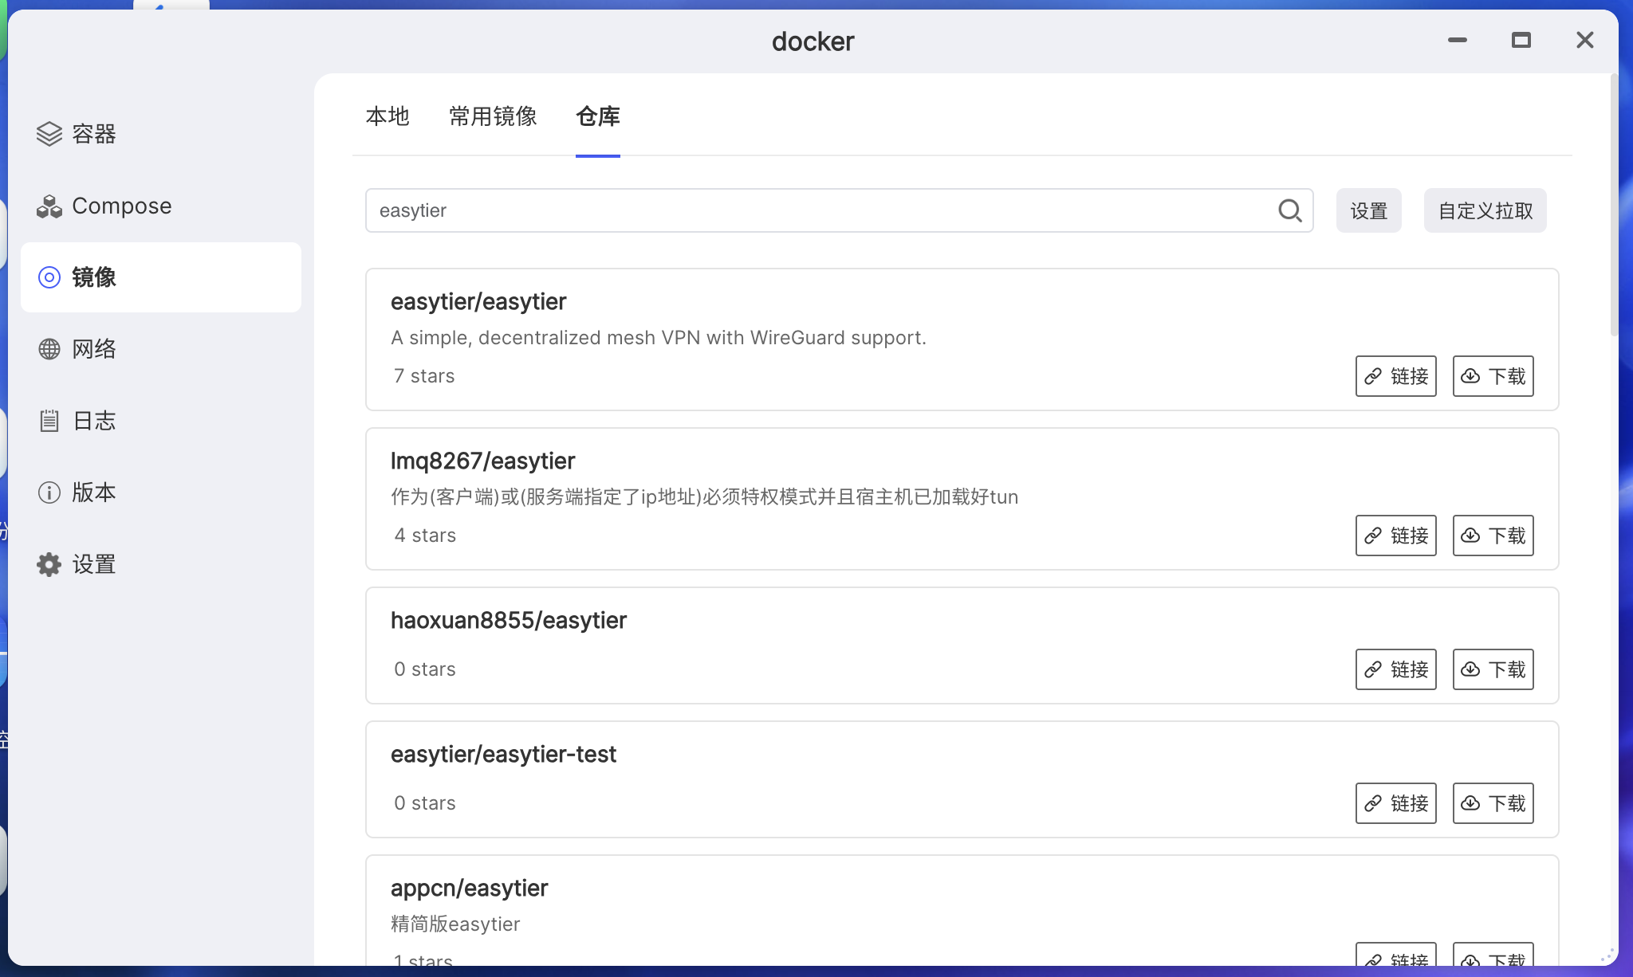Maximize the docker window
Image resolution: width=1633 pixels, height=977 pixels.
(1521, 40)
